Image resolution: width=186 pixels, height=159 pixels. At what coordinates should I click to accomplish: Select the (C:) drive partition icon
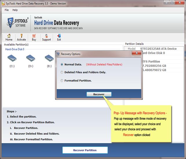point(12,58)
